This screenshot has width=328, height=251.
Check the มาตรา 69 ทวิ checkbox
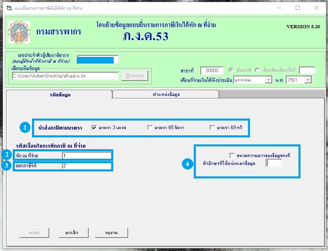click(x=212, y=128)
